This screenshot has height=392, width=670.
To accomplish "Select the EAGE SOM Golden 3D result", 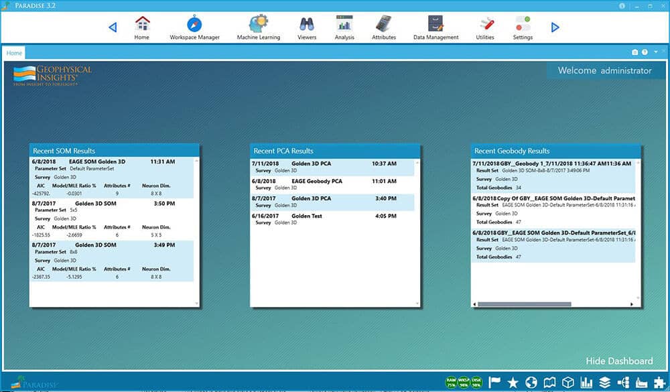I will [112, 178].
